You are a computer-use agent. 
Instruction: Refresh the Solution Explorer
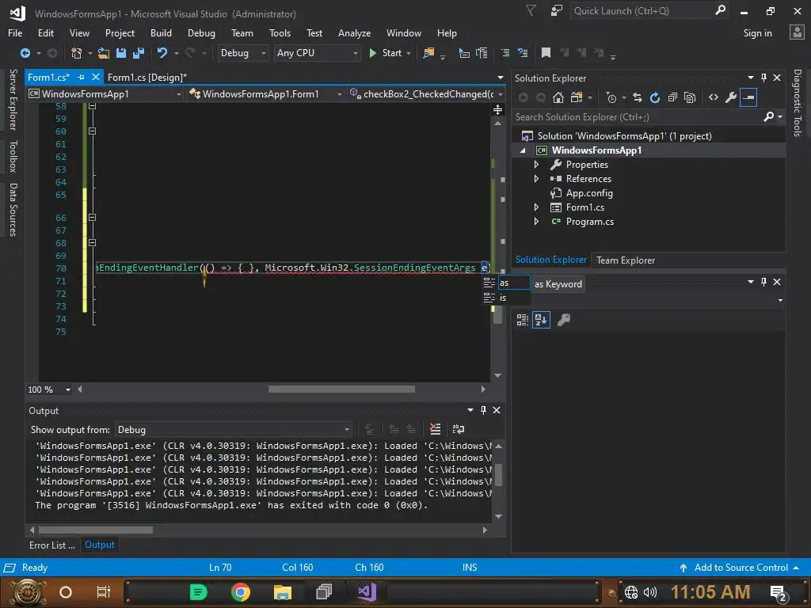[655, 97]
